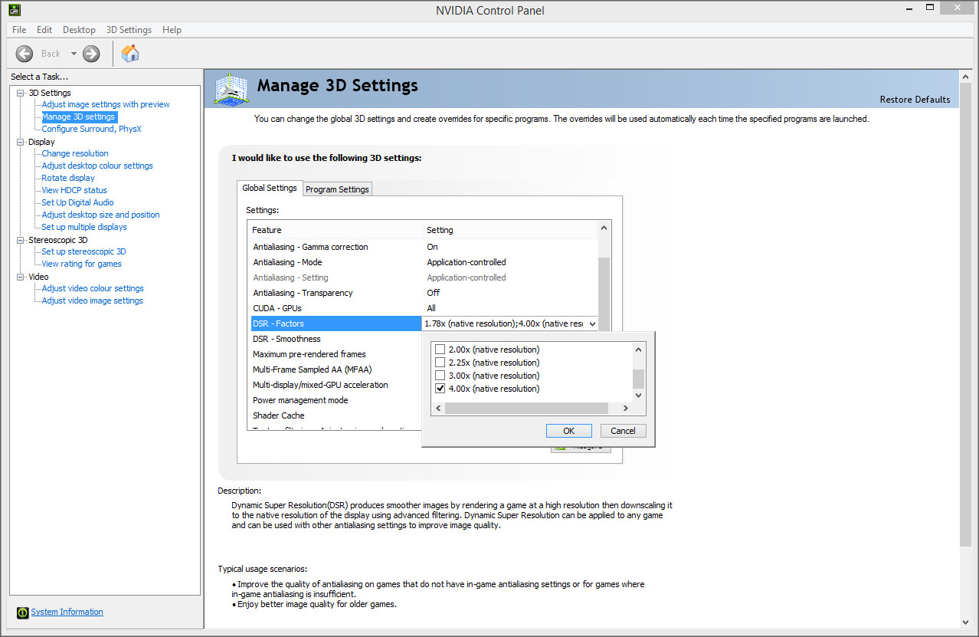979x637 pixels.
Task: Go to the Home icon
Action: coord(130,54)
